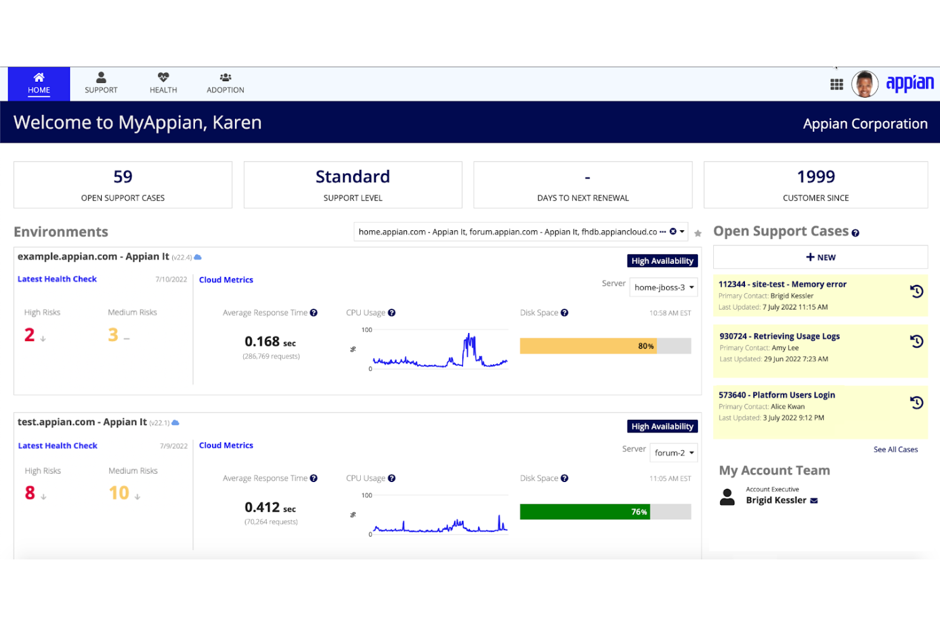Click the favorite star next to environments filter

(698, 233)
